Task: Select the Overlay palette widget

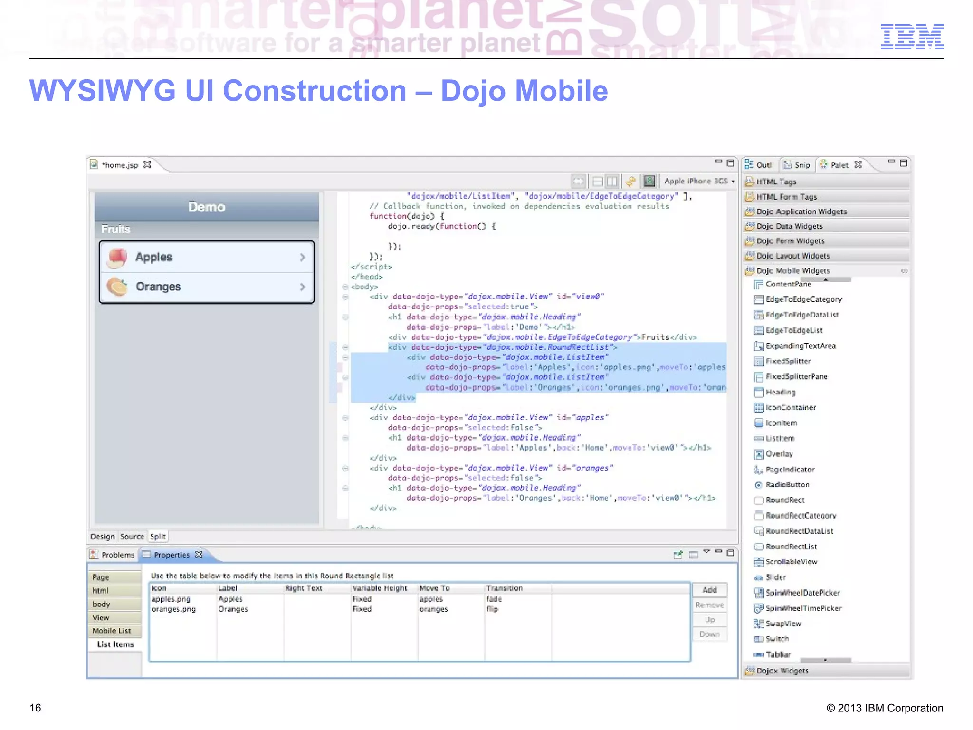Action: click(773, 454)
